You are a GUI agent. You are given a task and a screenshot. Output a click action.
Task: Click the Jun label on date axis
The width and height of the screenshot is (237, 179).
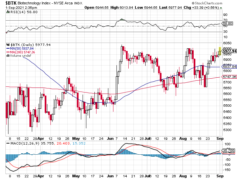click(x=109, y=138)
